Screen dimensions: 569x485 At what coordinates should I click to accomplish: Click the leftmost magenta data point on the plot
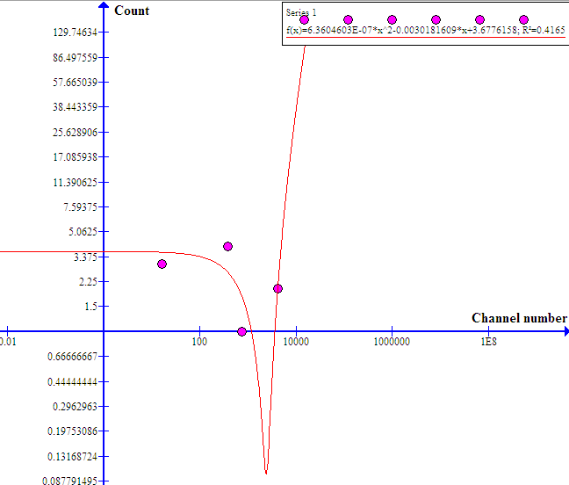162,264
